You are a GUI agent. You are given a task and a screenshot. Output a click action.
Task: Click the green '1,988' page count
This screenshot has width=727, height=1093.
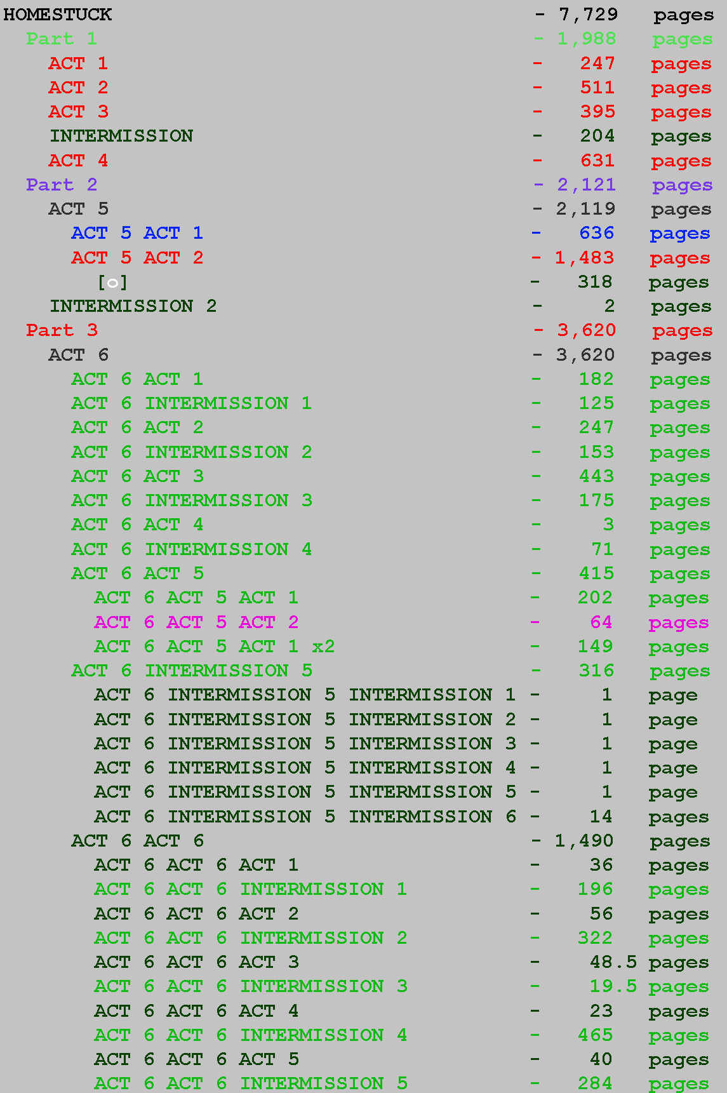[x=586, y=39]
